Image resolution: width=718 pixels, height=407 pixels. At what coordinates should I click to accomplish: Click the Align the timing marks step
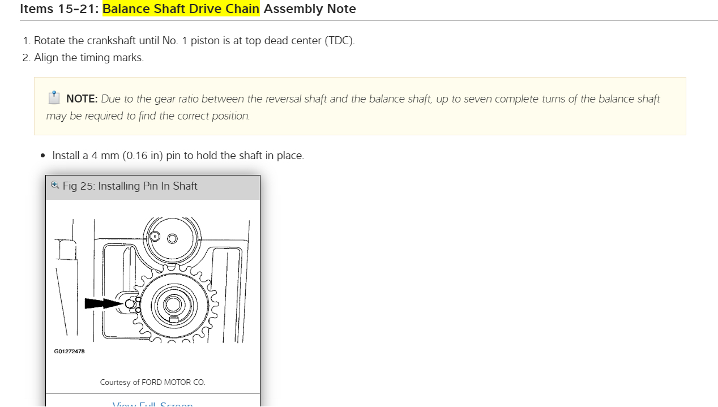point(89,58)
